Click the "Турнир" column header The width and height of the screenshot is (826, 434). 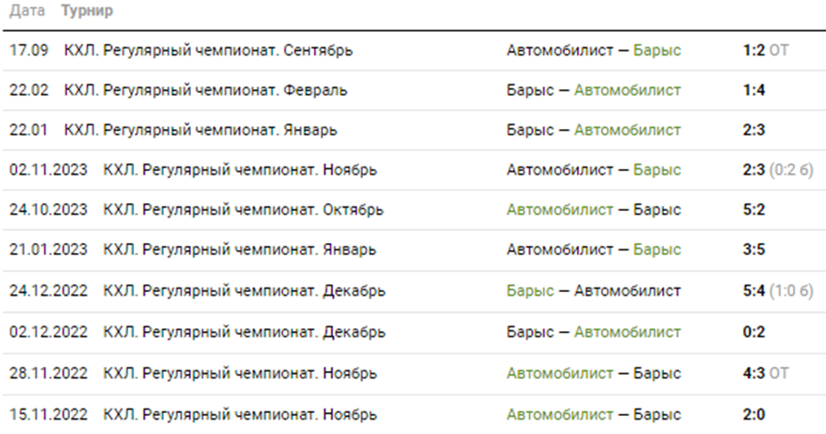click(86, 13)
